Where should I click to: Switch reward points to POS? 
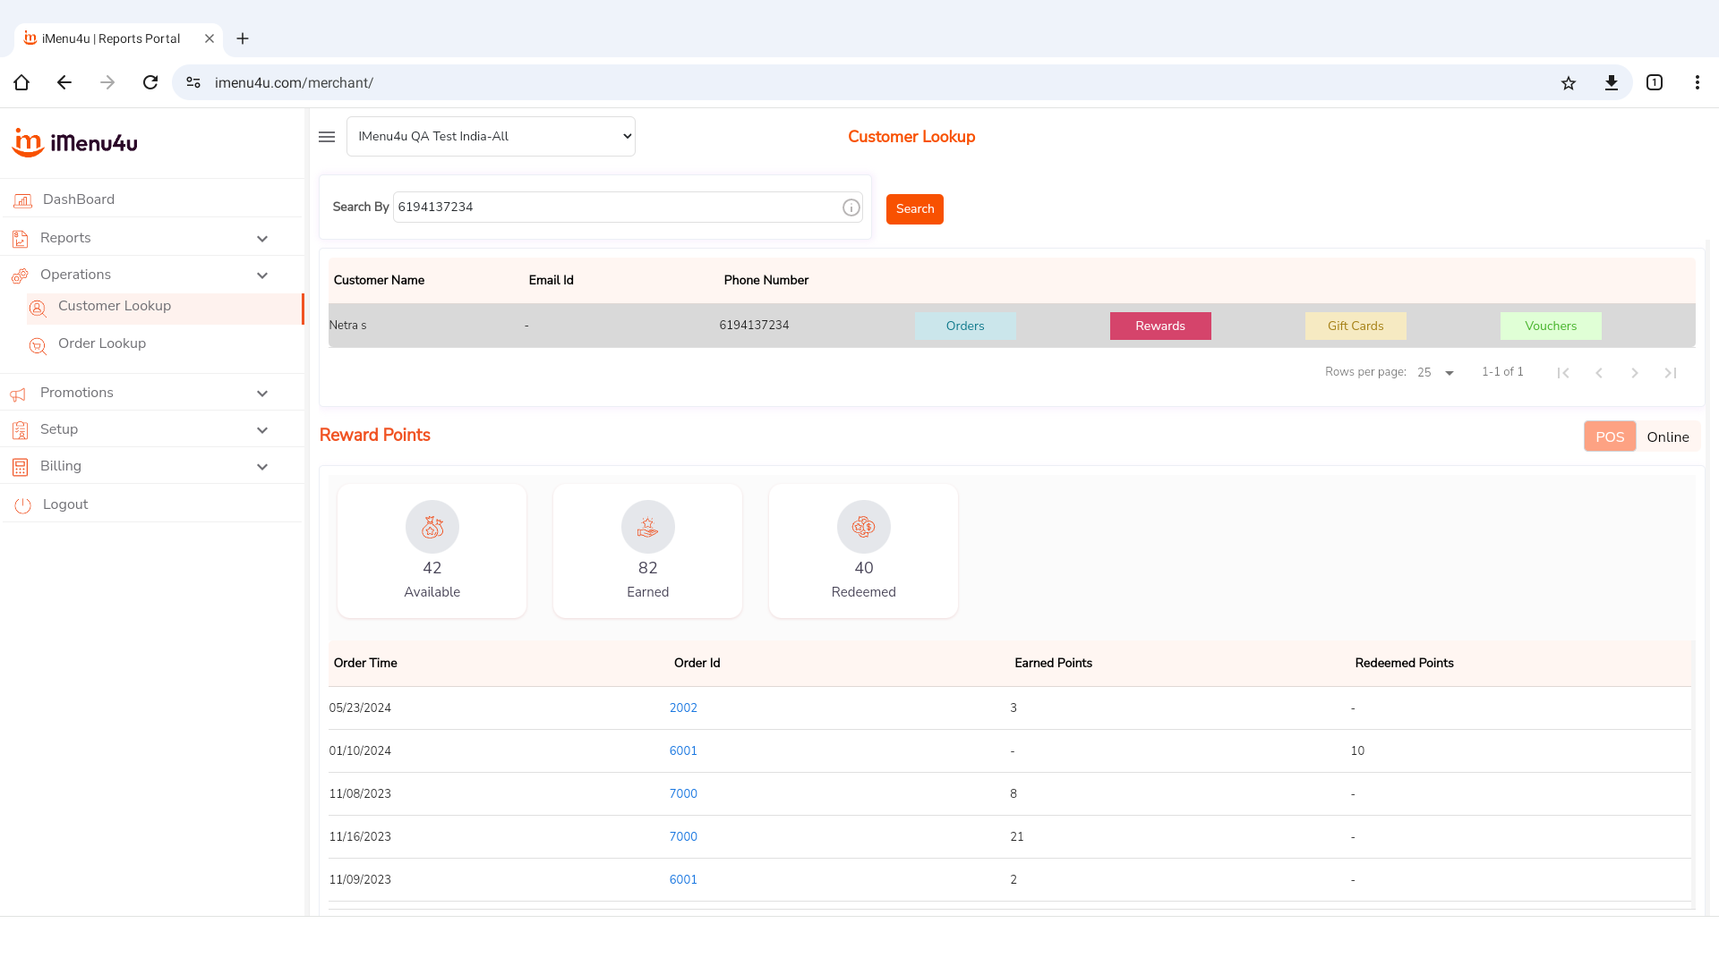click(x=1609, y=436)
